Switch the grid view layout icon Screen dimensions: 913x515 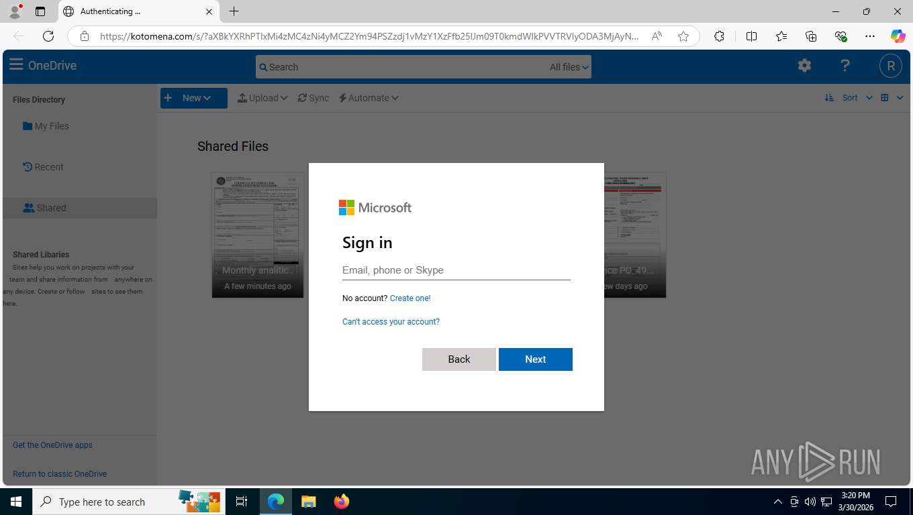[885, 97]
